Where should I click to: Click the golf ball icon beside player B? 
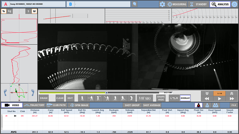point(135,4)
